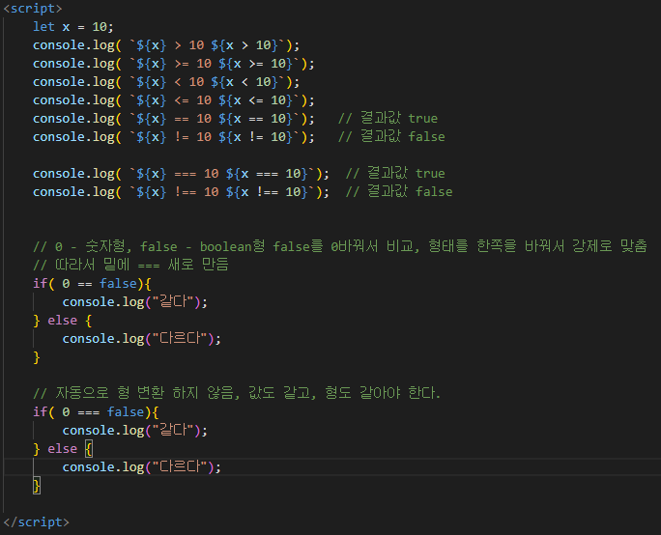Click the comment '결과값 false' after x != 10
Screen dimensions: 661x535
(391, 137)
